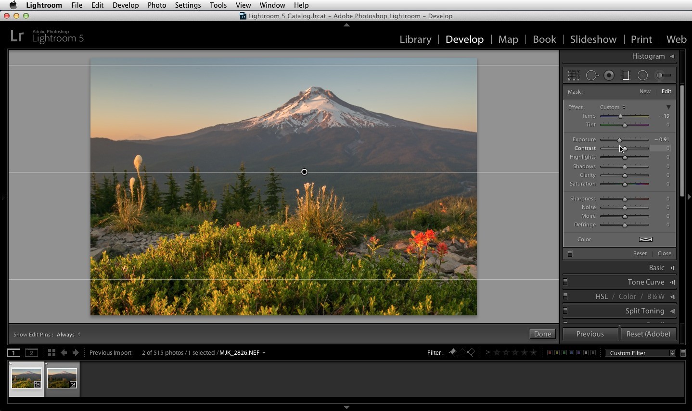Select the Adjustment Brush tool
The image size is (692, 411).
click(x=664, y=75)
